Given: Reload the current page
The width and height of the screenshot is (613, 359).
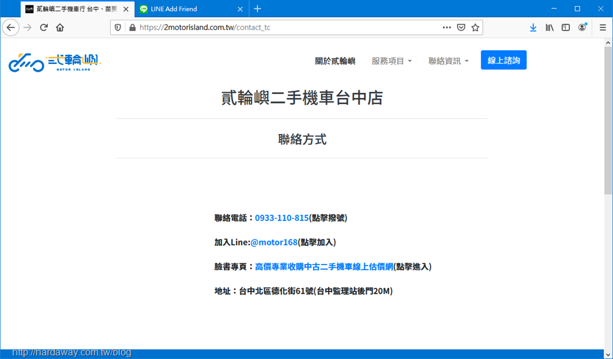Looking at the screenshot, I should [44, 28].
